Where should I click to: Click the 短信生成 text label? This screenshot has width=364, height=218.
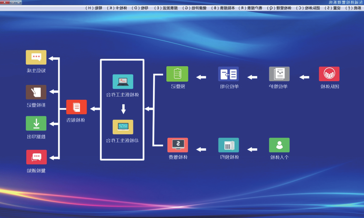click(36, 70)
